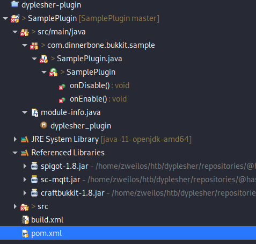Collapse the src/main/java source folder
Image resolution: width=256 pixels, height=244 pixels.
click(x=15, y=32)
